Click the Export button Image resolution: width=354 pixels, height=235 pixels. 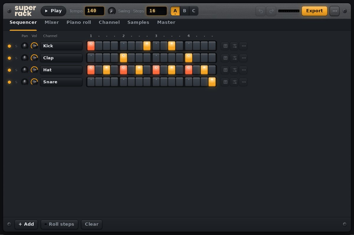coord(314,11)
